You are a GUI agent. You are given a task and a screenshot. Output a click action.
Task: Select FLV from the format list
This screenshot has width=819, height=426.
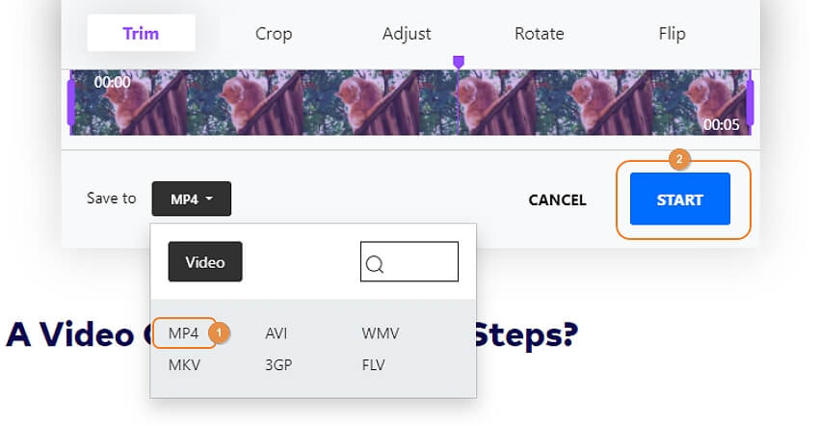click(373, 365)
